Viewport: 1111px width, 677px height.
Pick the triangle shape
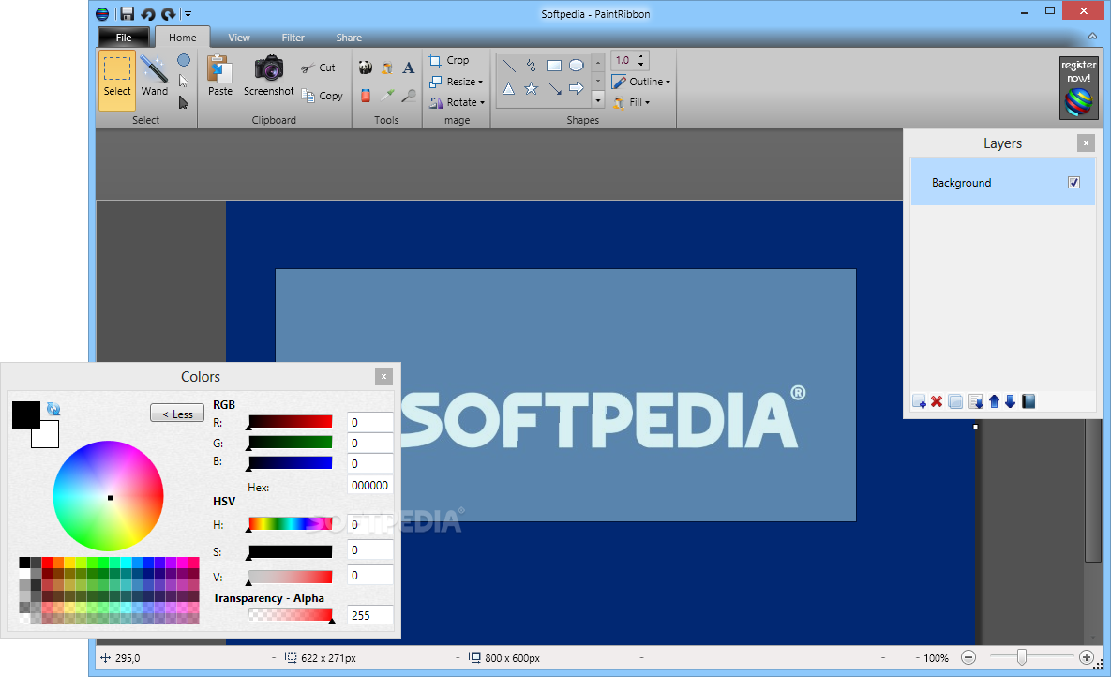coord(509,89)
